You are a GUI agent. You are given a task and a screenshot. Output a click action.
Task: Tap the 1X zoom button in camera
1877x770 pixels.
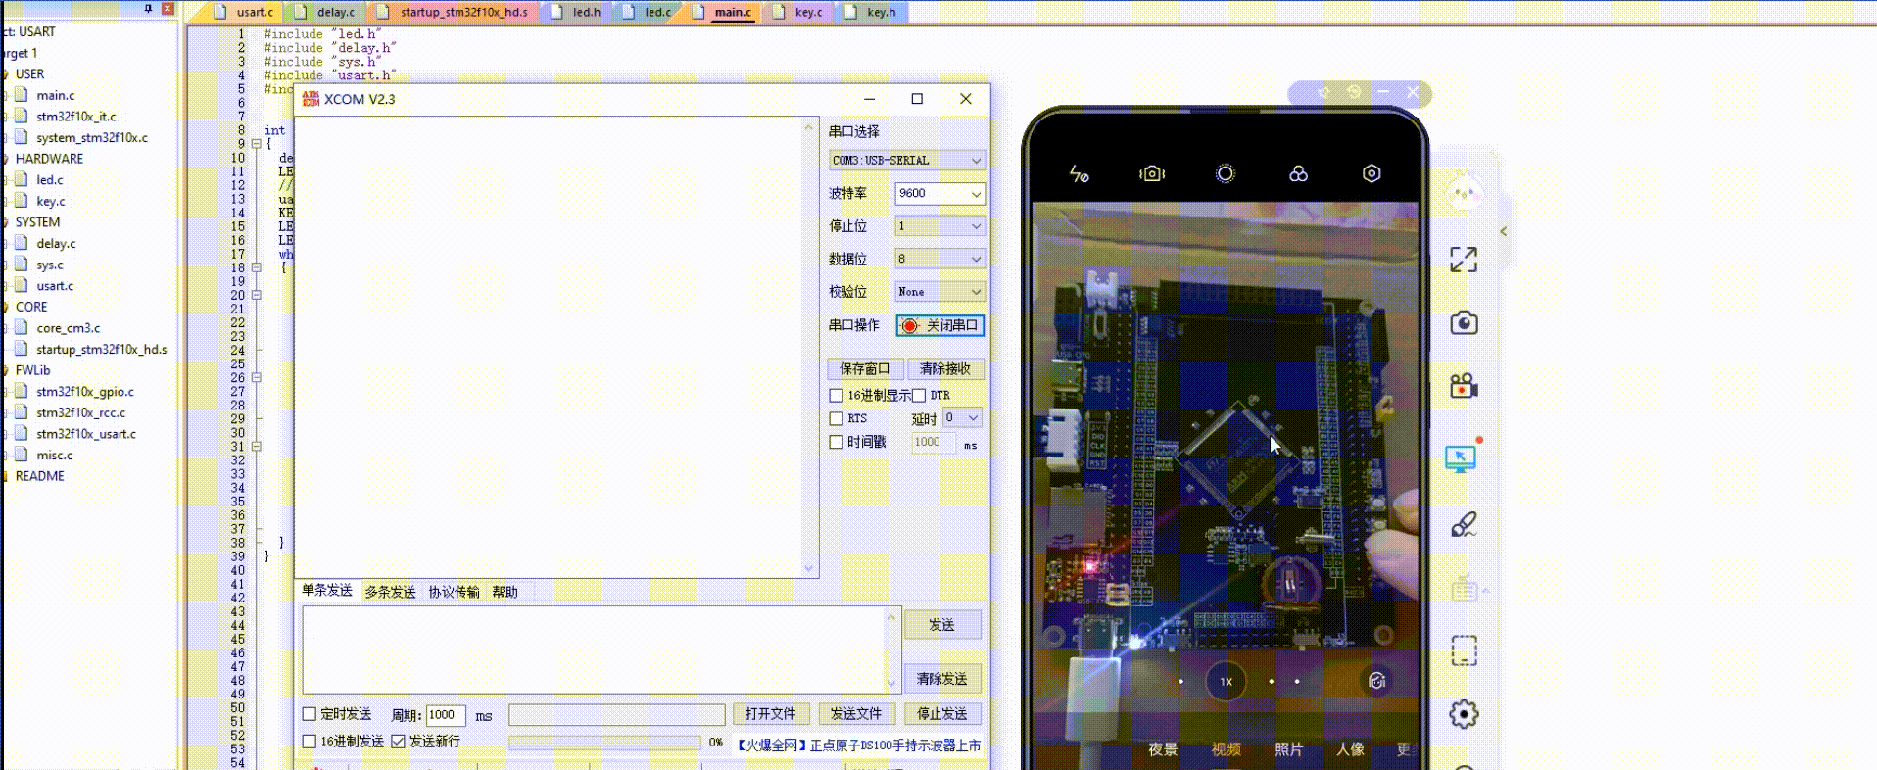pos(1226,682)
